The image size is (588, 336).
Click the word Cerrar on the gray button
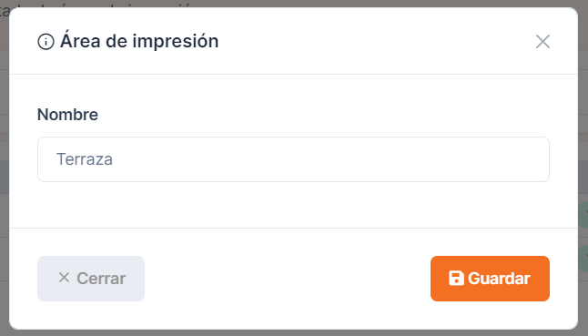click(101, 279)
